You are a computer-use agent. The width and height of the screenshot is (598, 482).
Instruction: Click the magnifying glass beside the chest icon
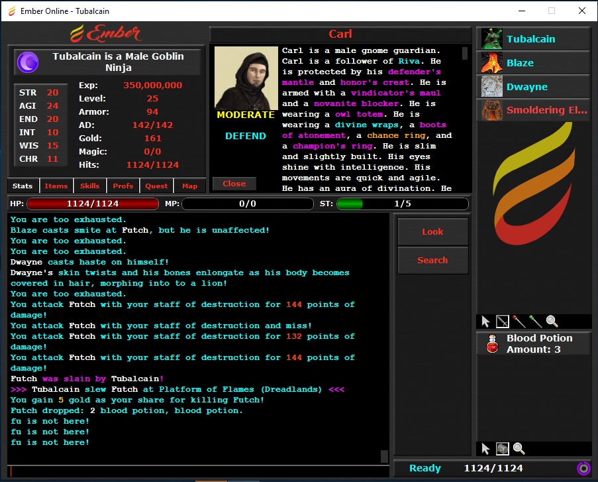pyautogui.click(x=519, y=449)
